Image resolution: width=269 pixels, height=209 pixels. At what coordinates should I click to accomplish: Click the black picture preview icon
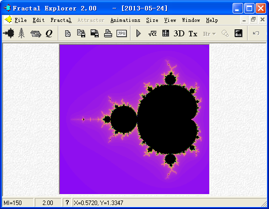pos(239,33)
